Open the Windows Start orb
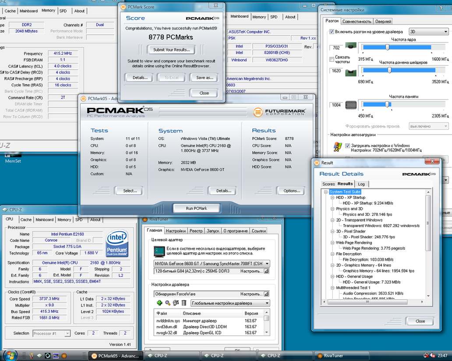Image resolution: width=452 pixels, height=361 pixels. click(x=10, y=355)
